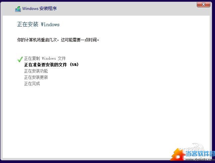Click the Windows Setup icon in title bar
The image size is (215, 163).
tap(18, 9)
